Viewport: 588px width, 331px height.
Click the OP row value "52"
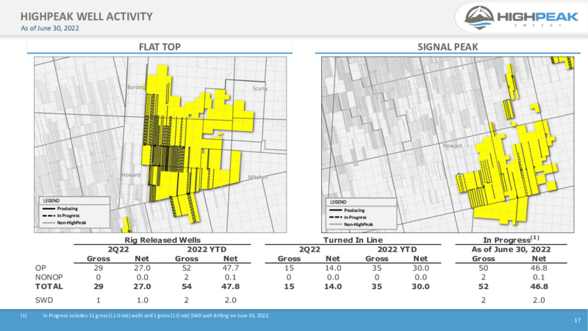coord(187,268)
